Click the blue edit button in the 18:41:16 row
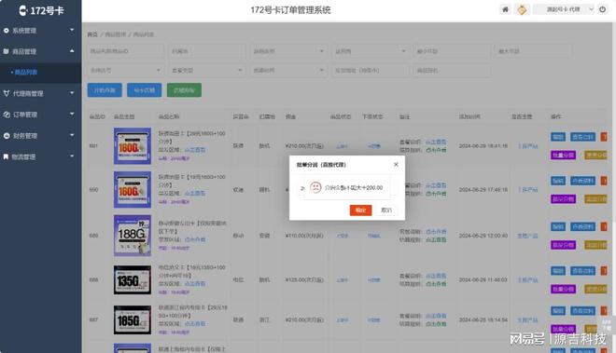The height and width of the screenshot is (353, 616). point(558,137)
